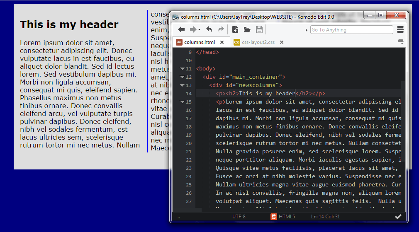
Task: Close the css-layout2.css tab
Action: tap(282, 42)
